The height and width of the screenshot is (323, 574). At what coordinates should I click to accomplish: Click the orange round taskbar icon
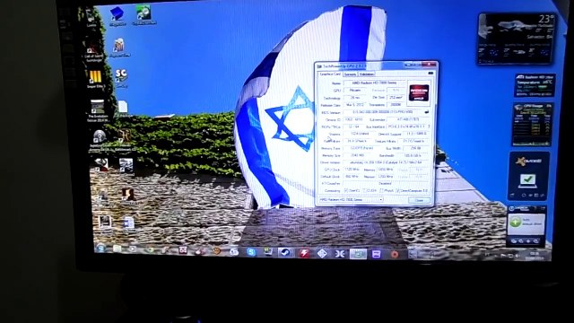coord(395,254)
